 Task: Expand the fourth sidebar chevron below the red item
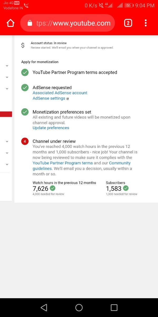pyautogui.click(x=7, y=142)
